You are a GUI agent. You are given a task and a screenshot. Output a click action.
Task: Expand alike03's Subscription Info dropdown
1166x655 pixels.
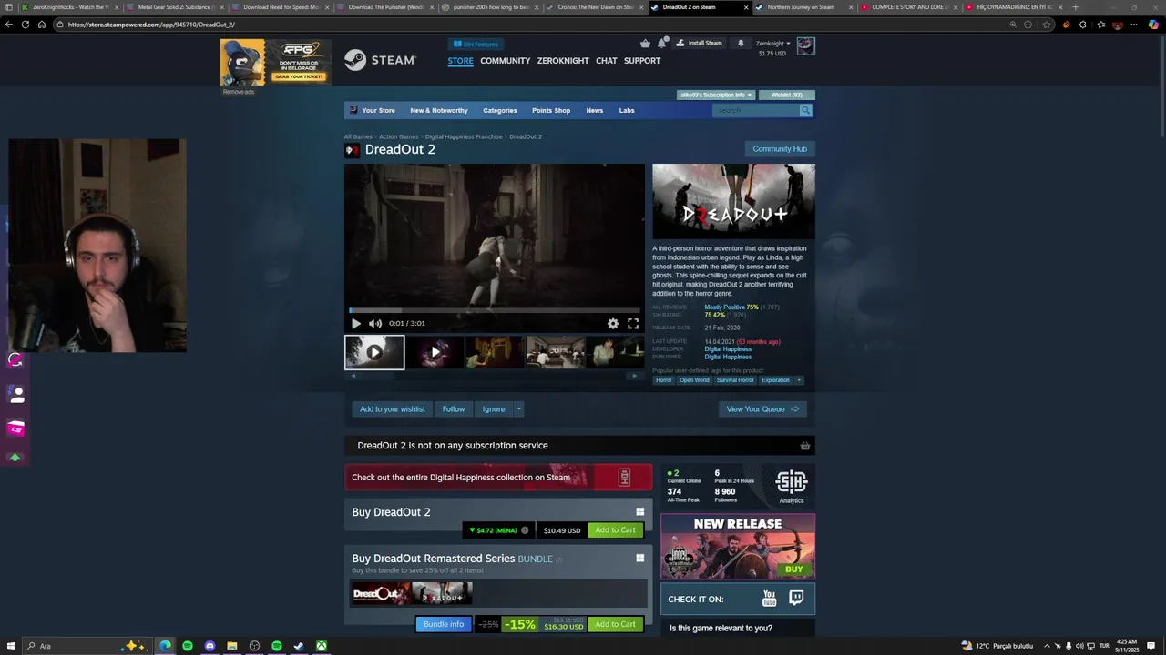pyautogui.click(x=716, y=95)
